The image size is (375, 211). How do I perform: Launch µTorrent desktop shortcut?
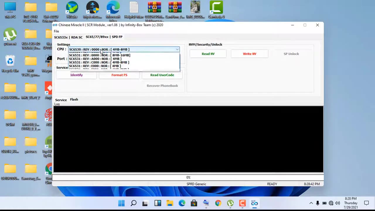tap(10, 37)
